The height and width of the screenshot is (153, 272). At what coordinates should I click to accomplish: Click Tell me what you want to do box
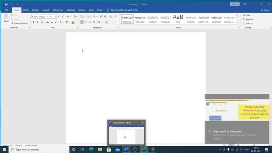[x=124, y=10]
